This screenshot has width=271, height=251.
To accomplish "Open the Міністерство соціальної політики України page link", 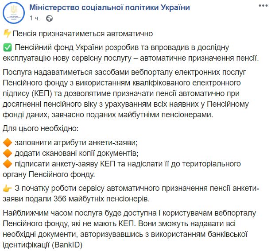I will (x=110, y=8).
